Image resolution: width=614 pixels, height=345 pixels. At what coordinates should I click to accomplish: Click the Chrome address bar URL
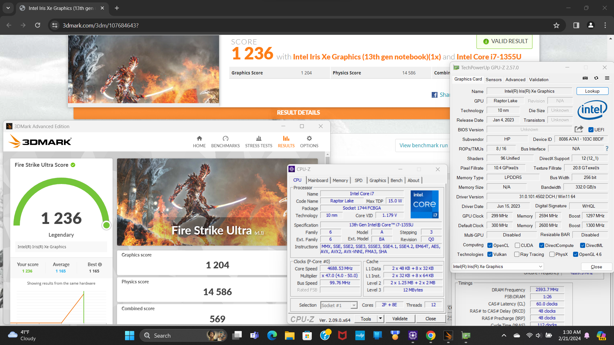100,26
